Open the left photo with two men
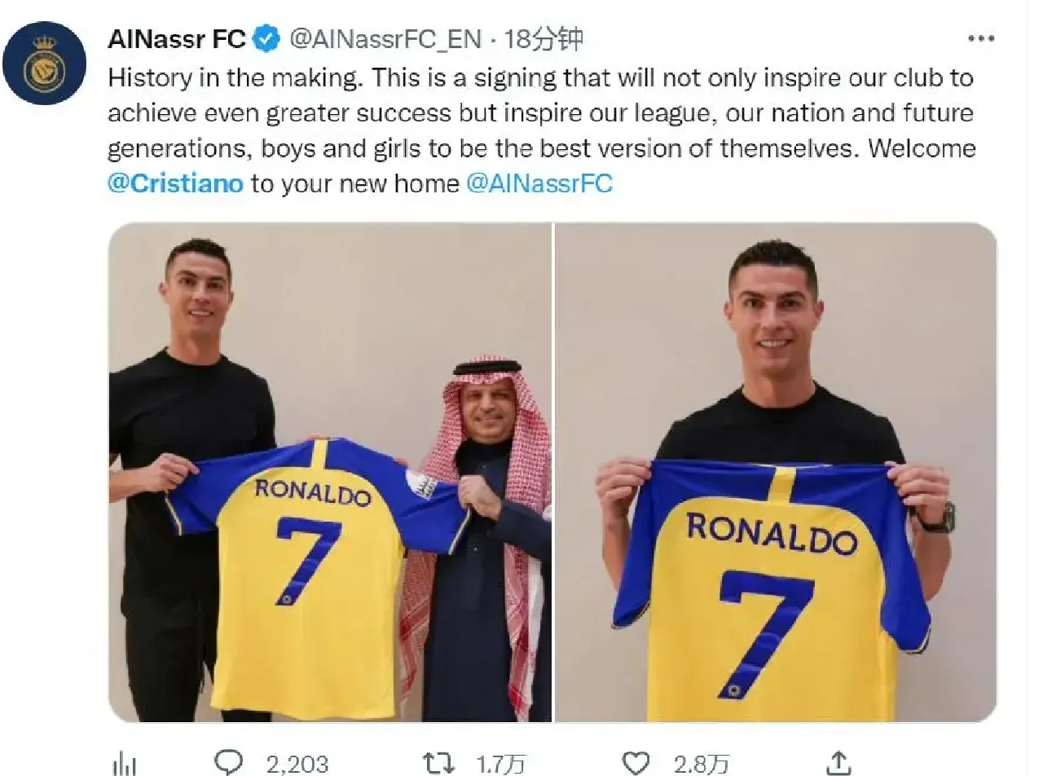This screenshot has height=776, width=1043. coord(330,473)
